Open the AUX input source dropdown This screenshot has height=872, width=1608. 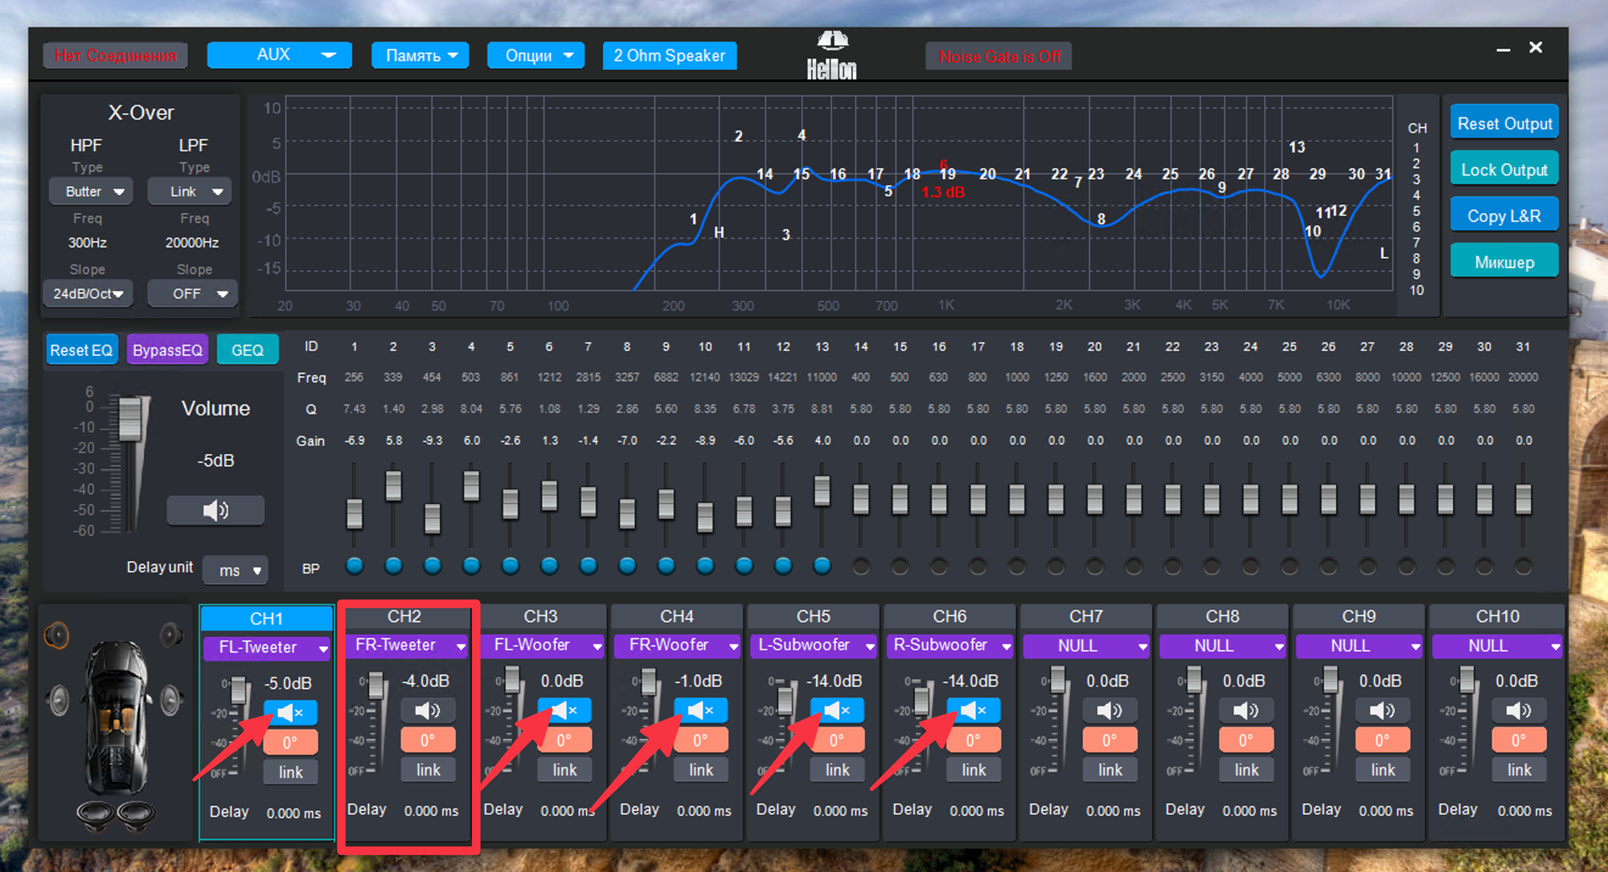point(279,55)
